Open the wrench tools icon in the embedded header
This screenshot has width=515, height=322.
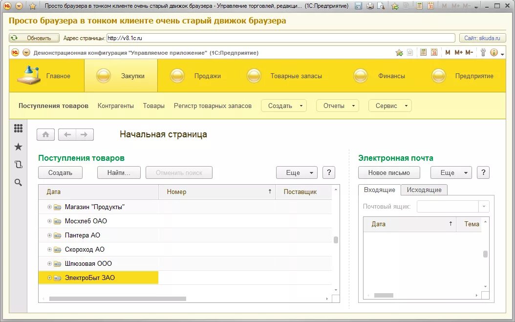[x=483, y=52]
